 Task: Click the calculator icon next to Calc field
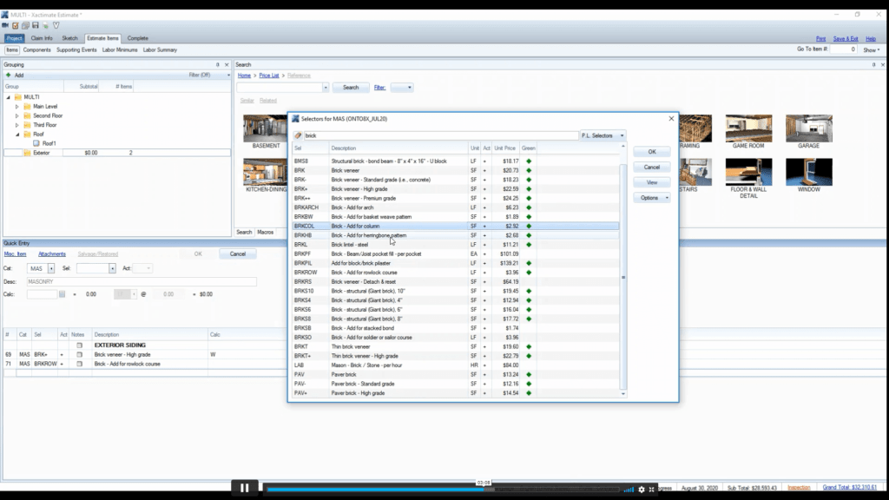[63, 294]
